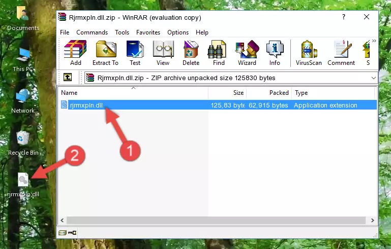Close the WinRAR window
Viewport: 391px width, 249px height.
(366, 17)
